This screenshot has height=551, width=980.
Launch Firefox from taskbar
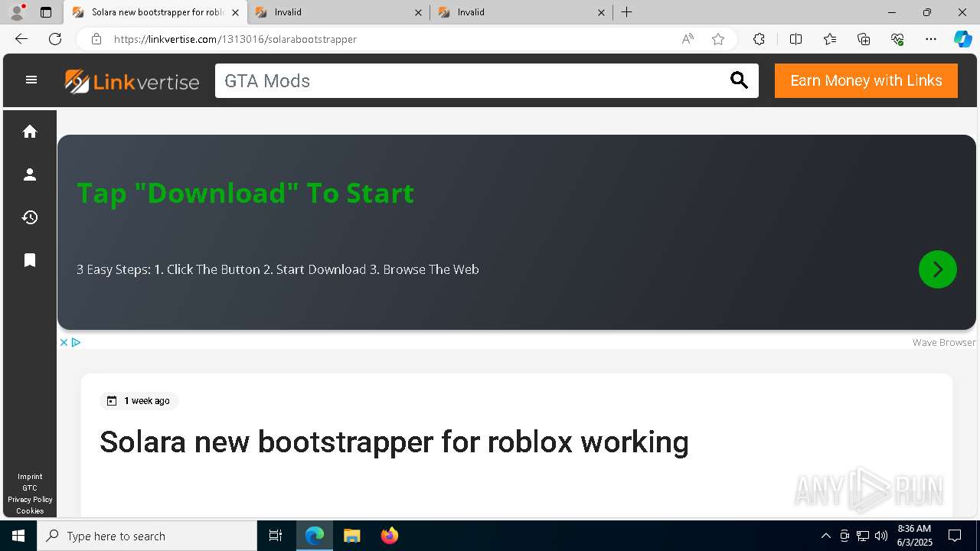click(x=390, y=536)
